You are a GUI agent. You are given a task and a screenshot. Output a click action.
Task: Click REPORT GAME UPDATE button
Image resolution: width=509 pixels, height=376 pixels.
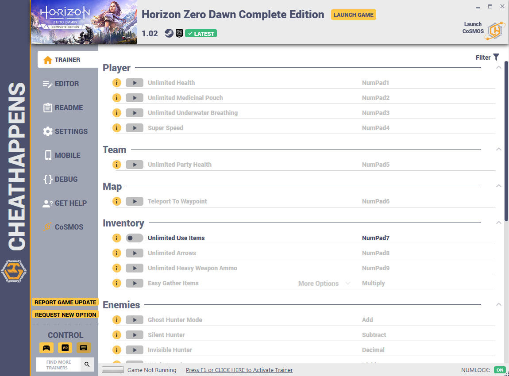(x=65, y=303)
